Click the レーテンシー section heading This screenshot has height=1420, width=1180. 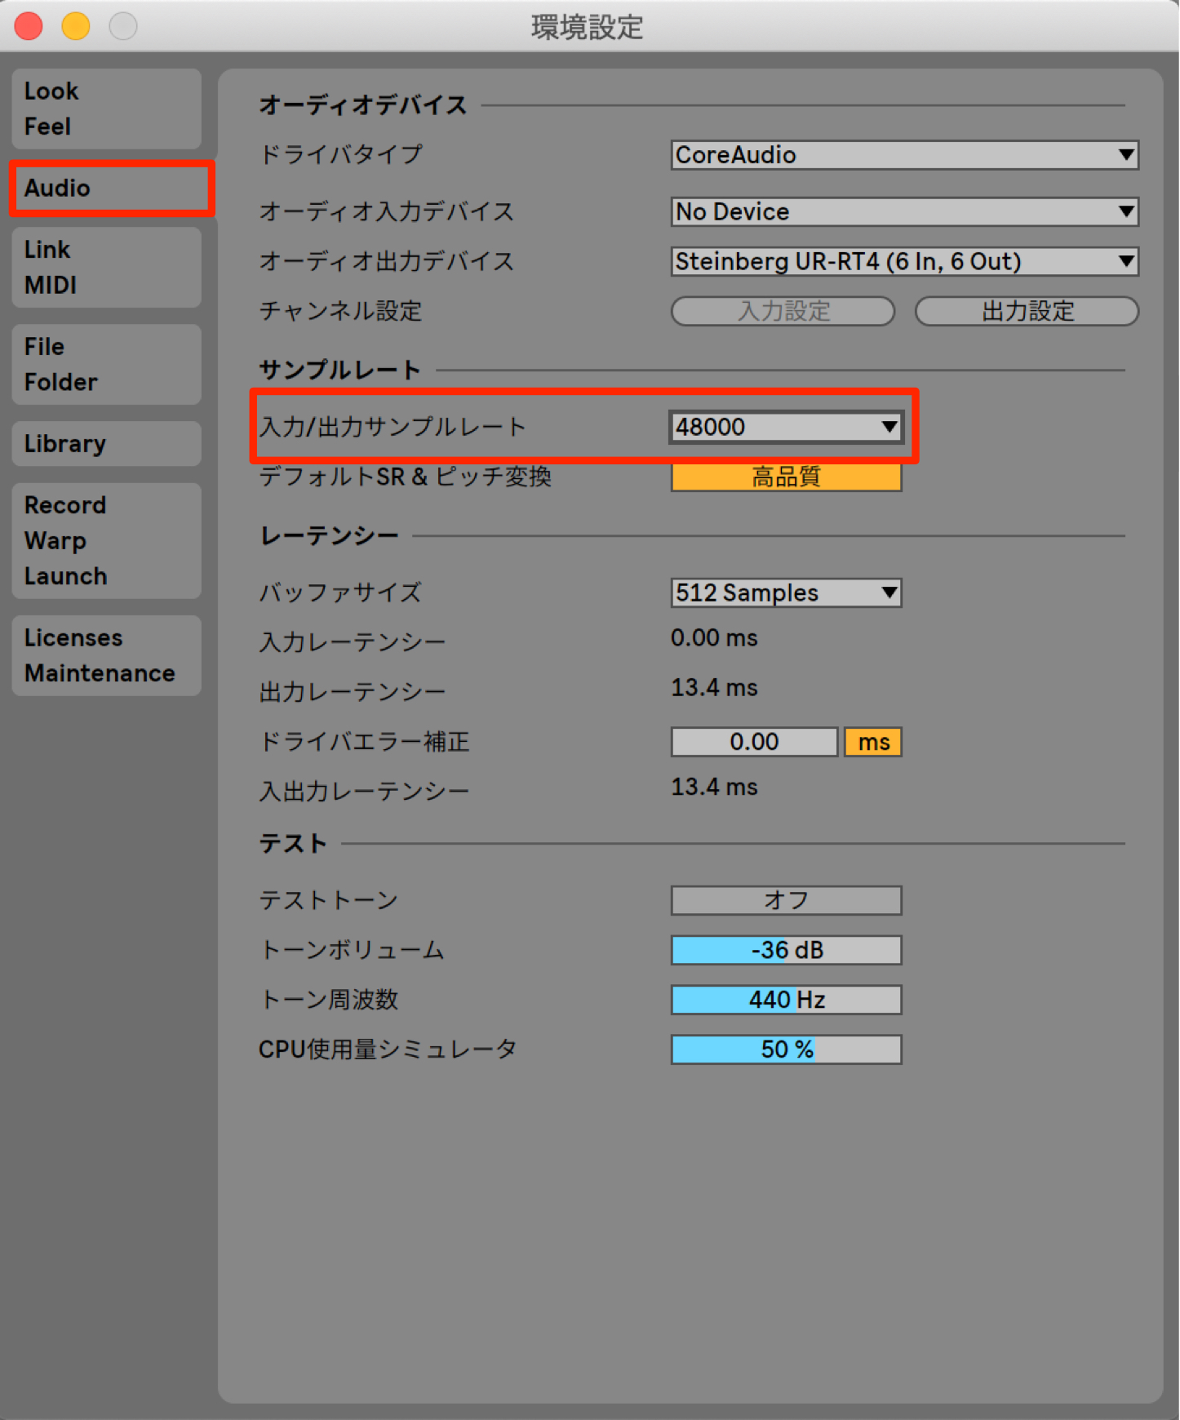pyautogui.click(x=329, y=536)
